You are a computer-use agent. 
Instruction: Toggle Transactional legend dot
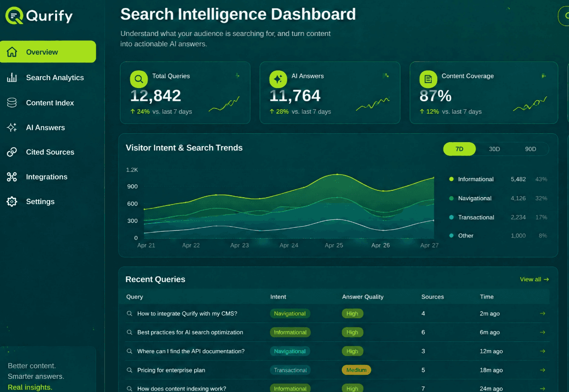point(451,217)
